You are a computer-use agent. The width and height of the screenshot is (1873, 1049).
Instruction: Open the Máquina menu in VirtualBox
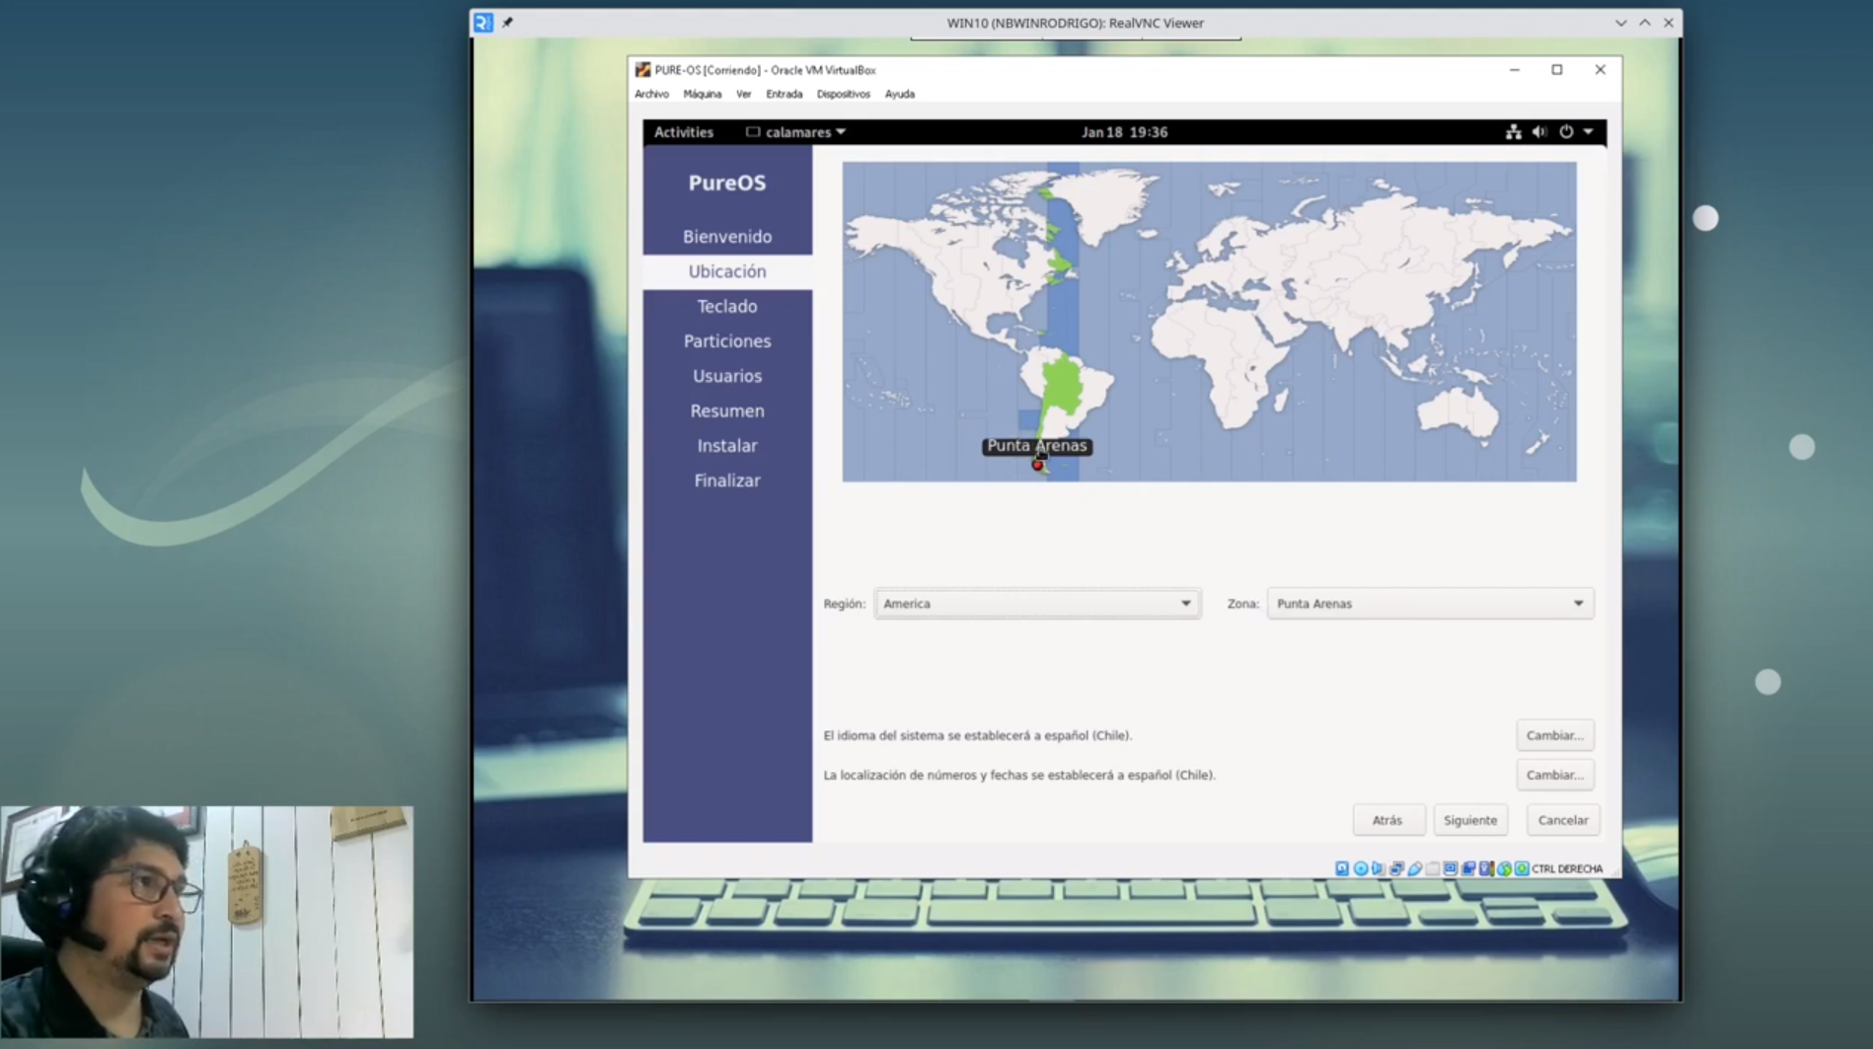702,94
